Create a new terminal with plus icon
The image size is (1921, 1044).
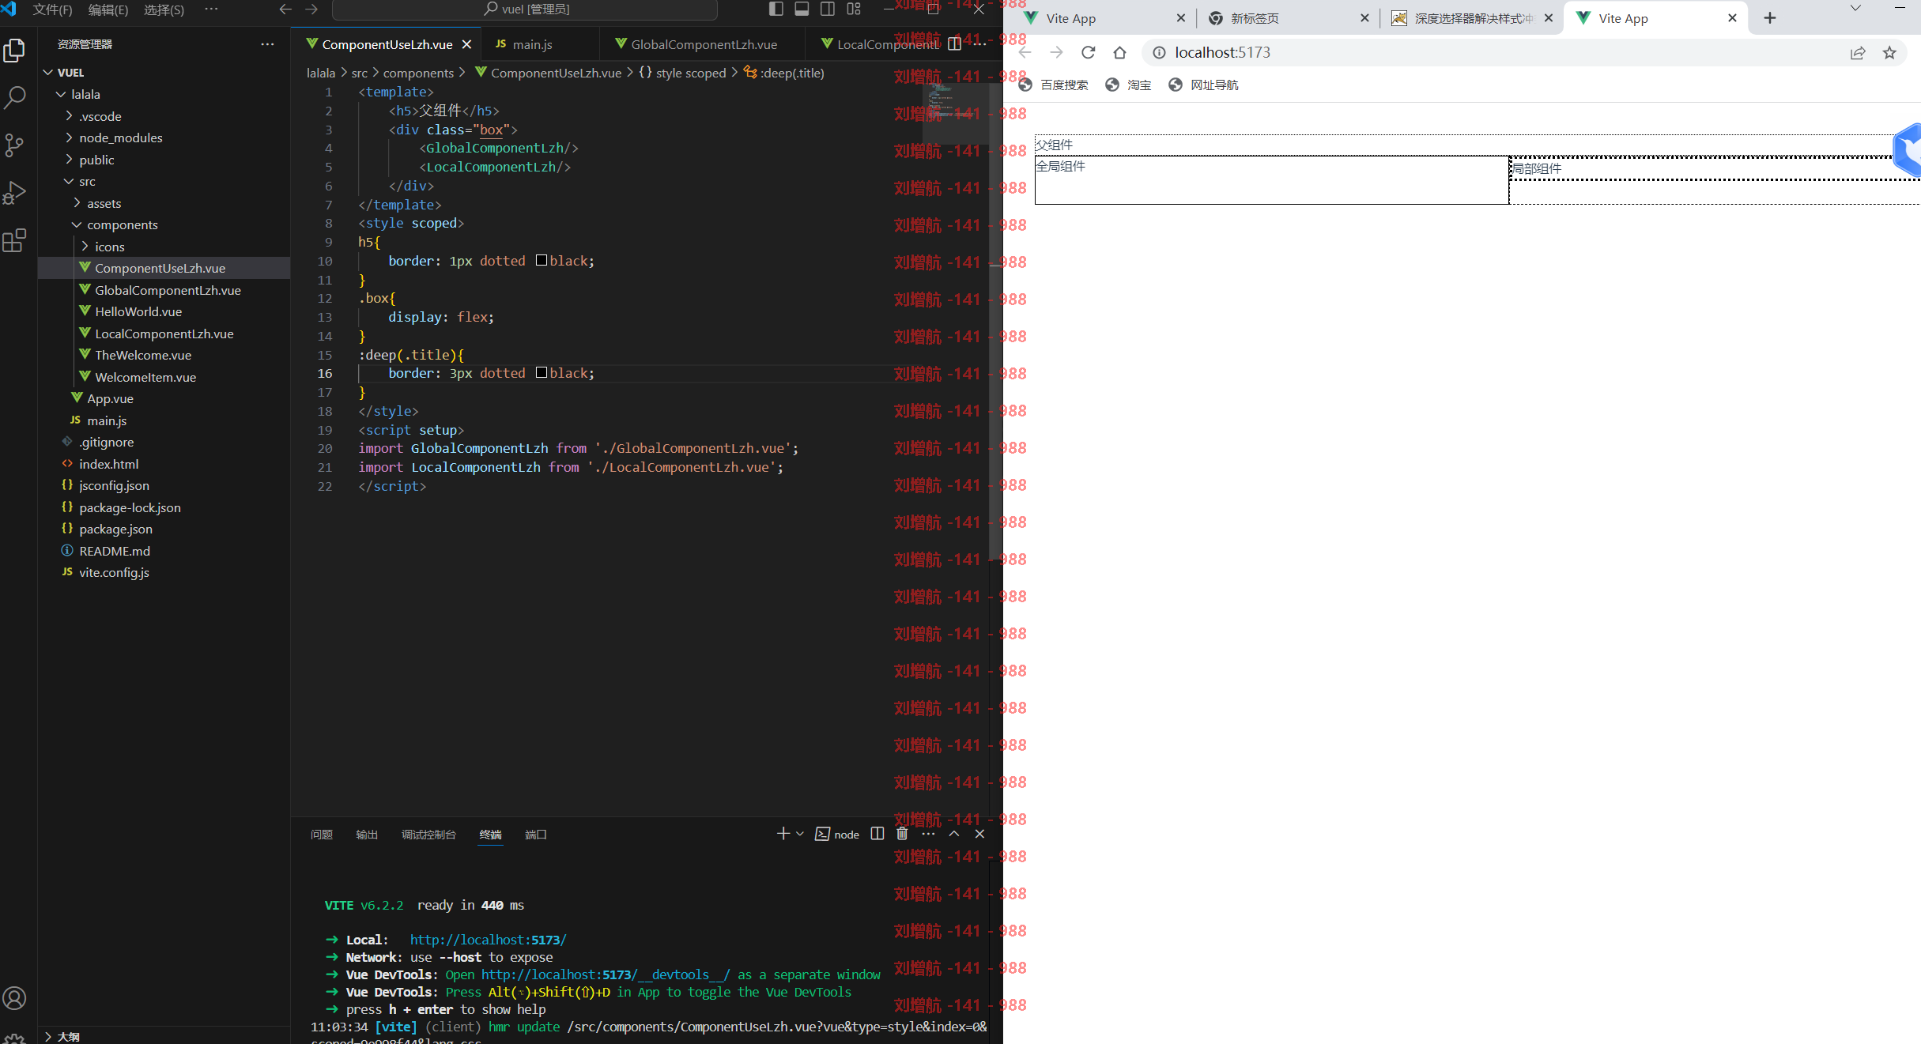[x=783, y=834]
